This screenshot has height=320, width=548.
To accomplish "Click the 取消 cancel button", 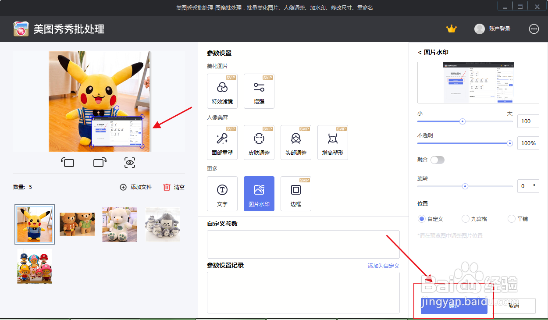I will point(514,306).
